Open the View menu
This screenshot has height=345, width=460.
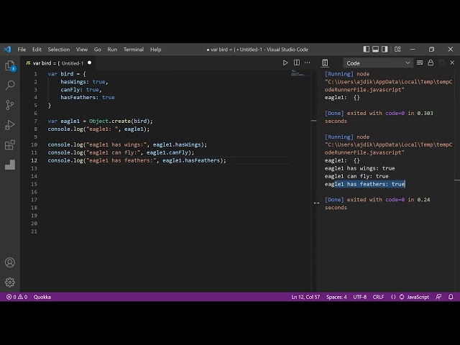82,50
